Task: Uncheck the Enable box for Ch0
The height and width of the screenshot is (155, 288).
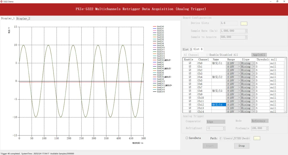Action: pyautogui.click(x=190, y=63)
